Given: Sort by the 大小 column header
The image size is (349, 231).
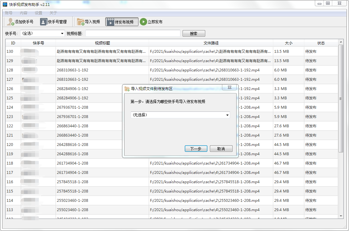Looking at the screenshot, I should tap(289, 43).
